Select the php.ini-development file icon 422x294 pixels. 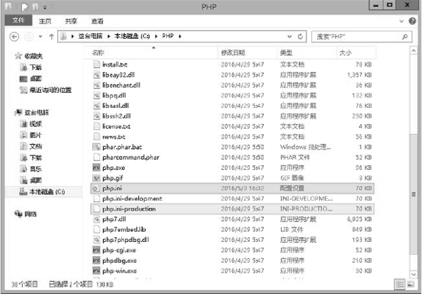coord(96,198)
